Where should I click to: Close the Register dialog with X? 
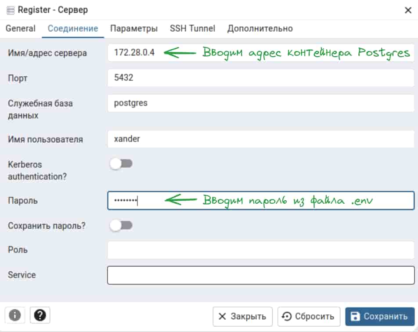408,11
